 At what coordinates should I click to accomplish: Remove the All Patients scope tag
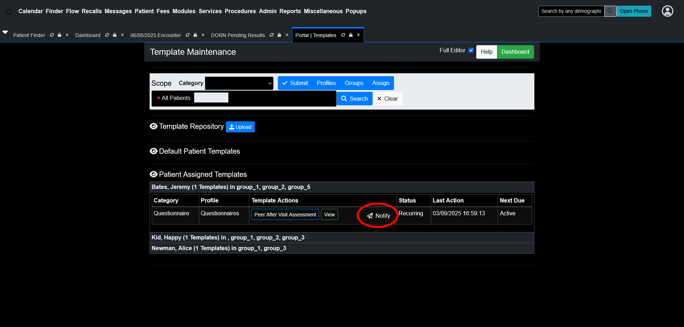(x=159, y=98)
